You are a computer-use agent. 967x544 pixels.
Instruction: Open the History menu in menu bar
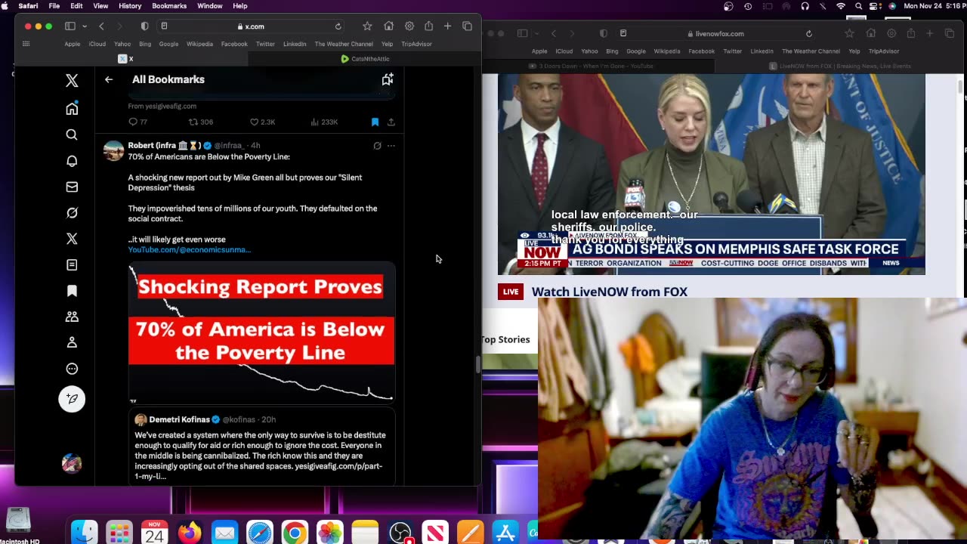[130, 6]
